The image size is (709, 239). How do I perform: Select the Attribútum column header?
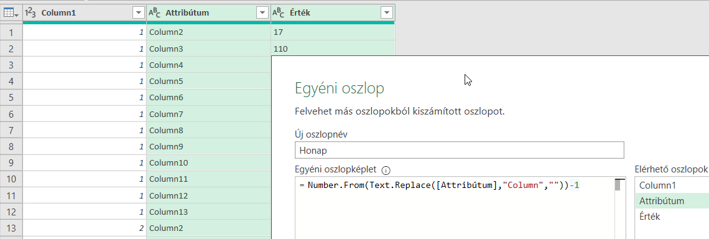(208, 13)
